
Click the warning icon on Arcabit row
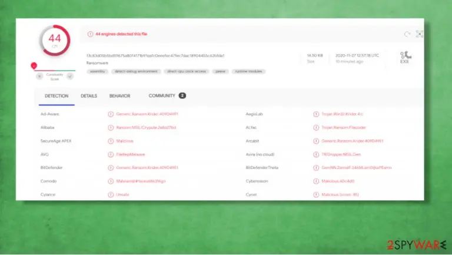316,141
